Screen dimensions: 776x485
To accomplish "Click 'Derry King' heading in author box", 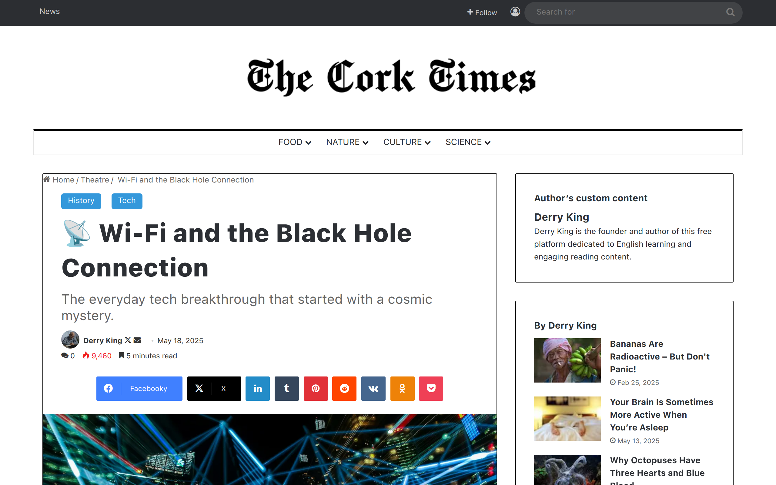I will click(x=561, y=217).
